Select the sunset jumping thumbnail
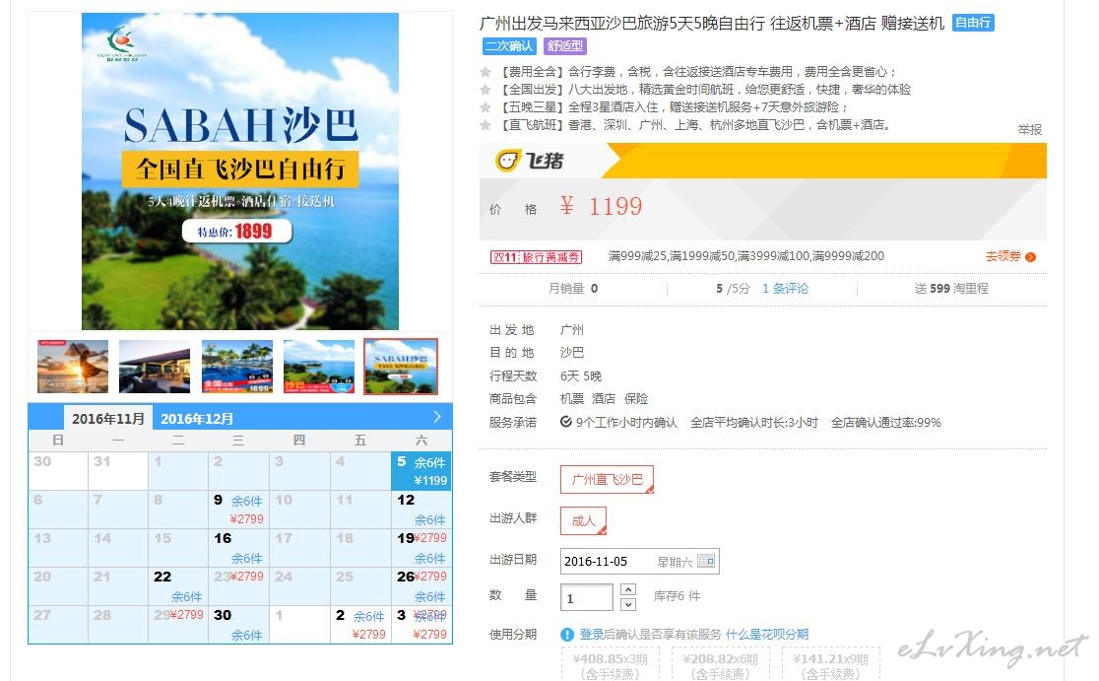Screen dimensions: 1099x681 tap(73, 367)
